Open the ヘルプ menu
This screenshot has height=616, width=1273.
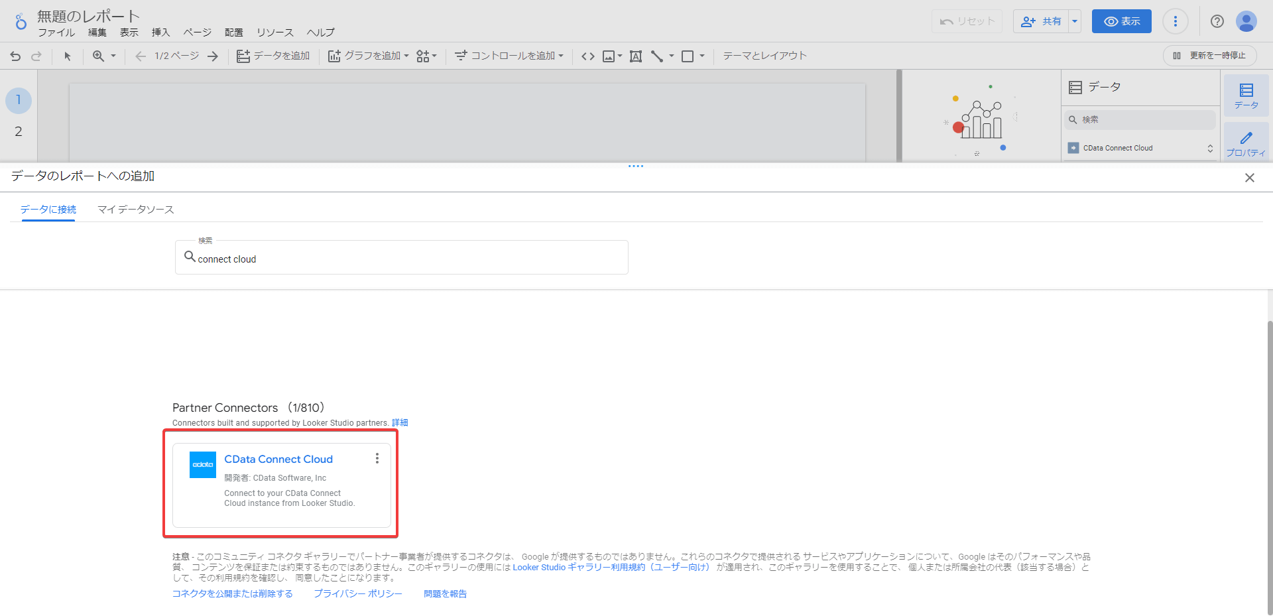[x=321, y=32]
